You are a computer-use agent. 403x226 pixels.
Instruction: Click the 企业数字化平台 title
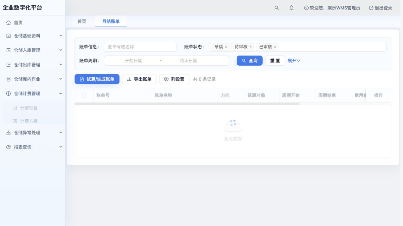click(x=22, y=8)
